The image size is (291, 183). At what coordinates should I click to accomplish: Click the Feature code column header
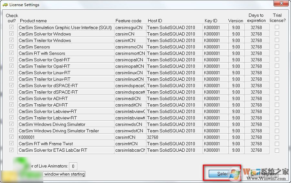[129, 21]
